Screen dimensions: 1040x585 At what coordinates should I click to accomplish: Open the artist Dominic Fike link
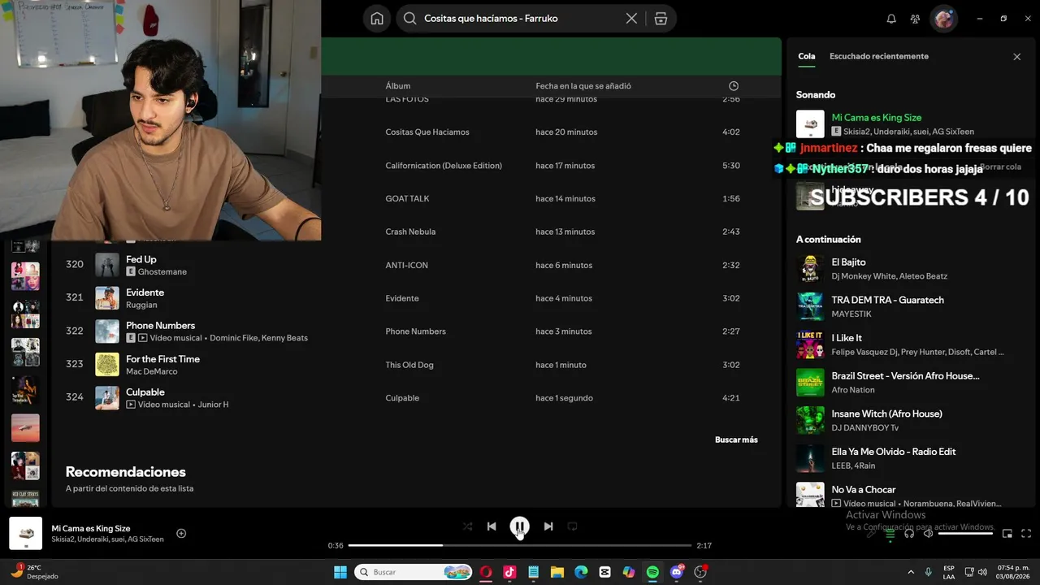(x=232, y=338)
